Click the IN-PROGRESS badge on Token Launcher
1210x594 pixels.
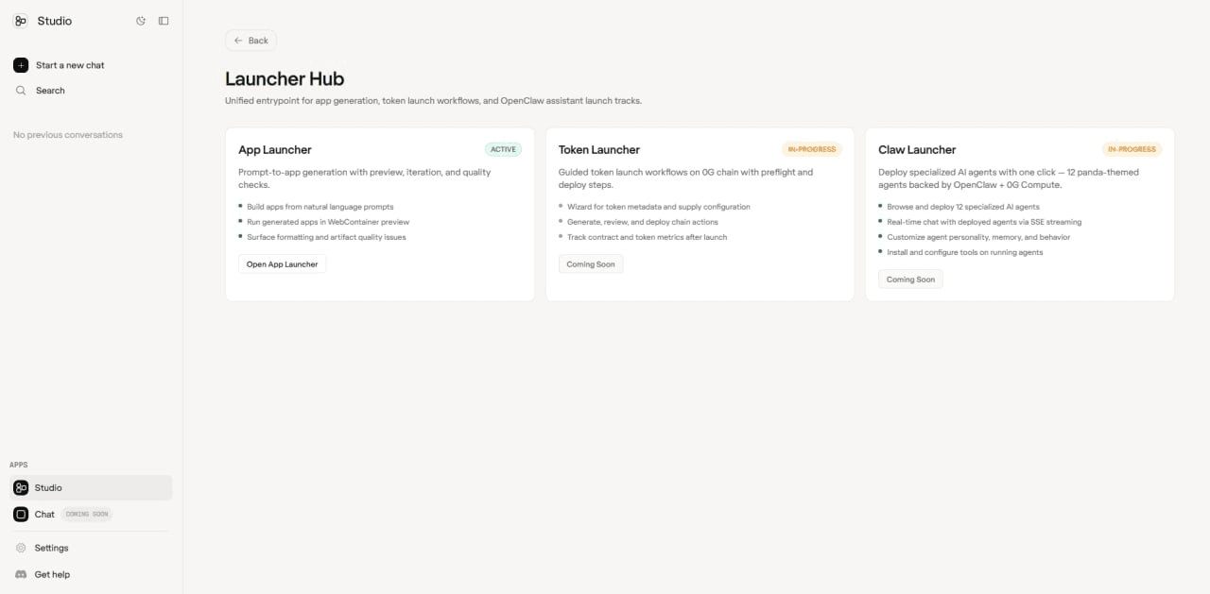[811, 149]
